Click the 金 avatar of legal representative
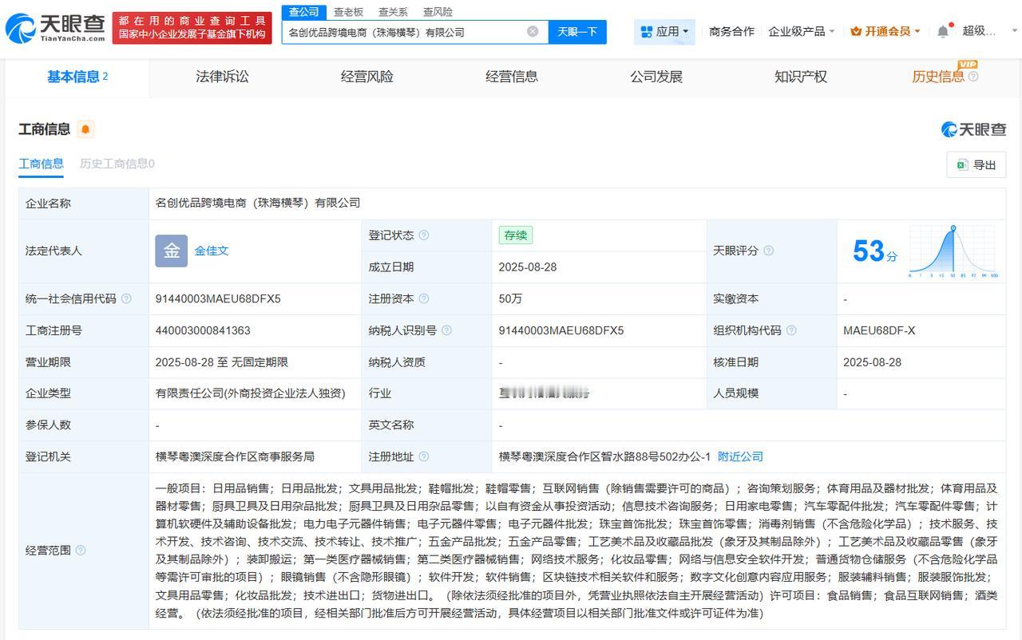 point(171,251)
